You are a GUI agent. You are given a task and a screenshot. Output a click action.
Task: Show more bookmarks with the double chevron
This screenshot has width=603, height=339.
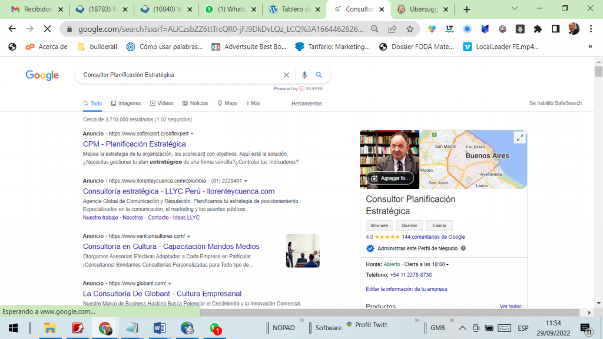(x=590, y=46)
